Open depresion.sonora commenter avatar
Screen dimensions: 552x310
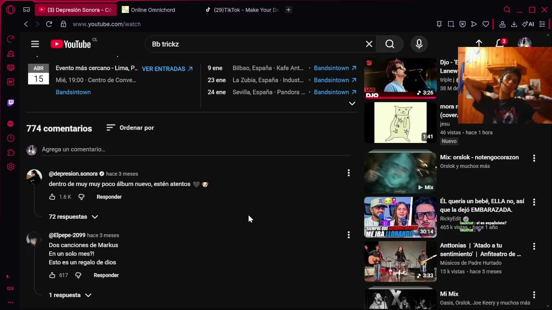point(34,177)
